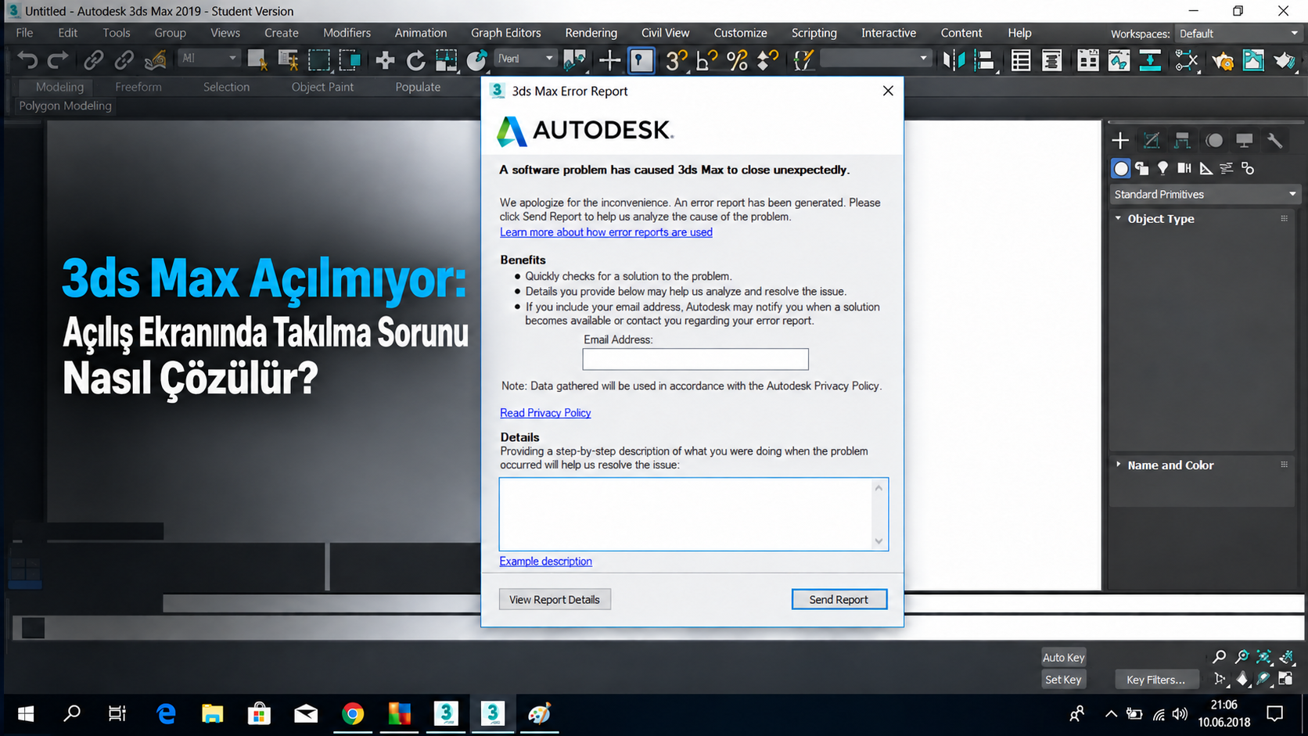The width and height of the screenshot is (1308, 736).
Task: Select and Place tool icon
Action: [476, 60]
